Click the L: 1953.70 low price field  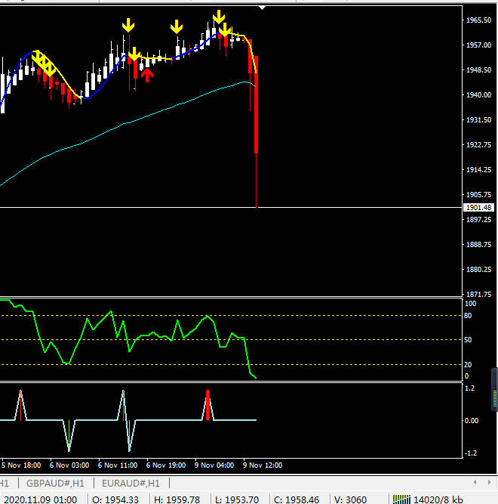237,499
